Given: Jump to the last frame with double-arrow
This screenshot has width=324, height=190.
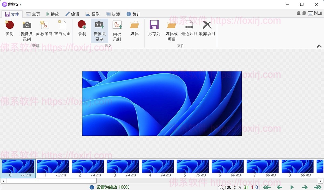Looking at the screenshot, I should click(x=317, y=187).
